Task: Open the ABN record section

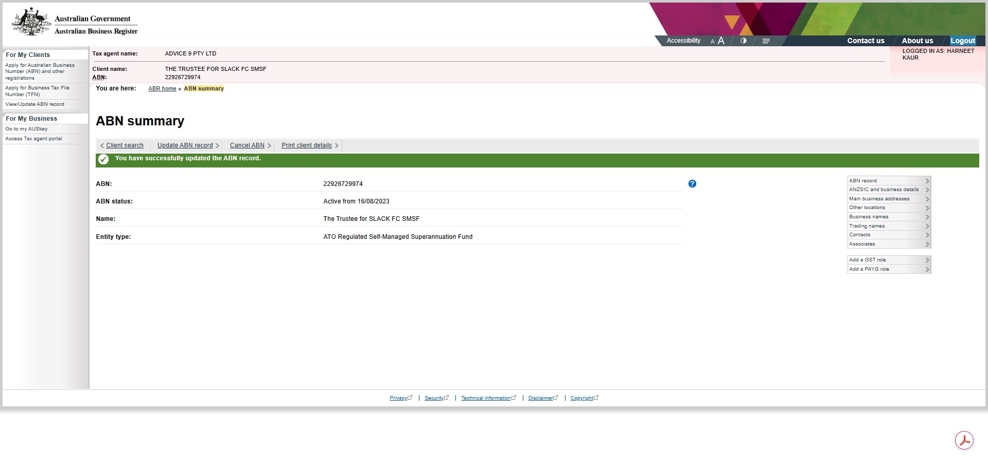Action: 889,181
